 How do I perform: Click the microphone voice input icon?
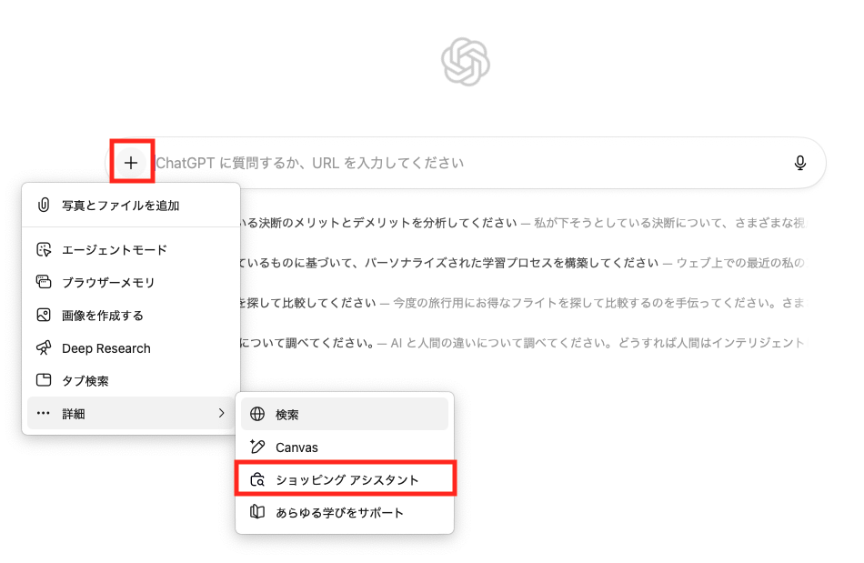pyautogui.click(x=799, y=163)
